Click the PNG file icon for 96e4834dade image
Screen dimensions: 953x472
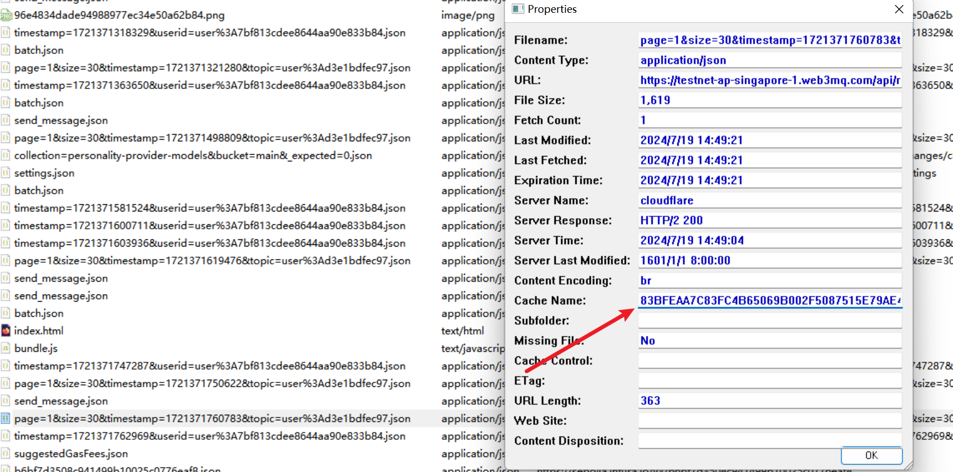6,16
